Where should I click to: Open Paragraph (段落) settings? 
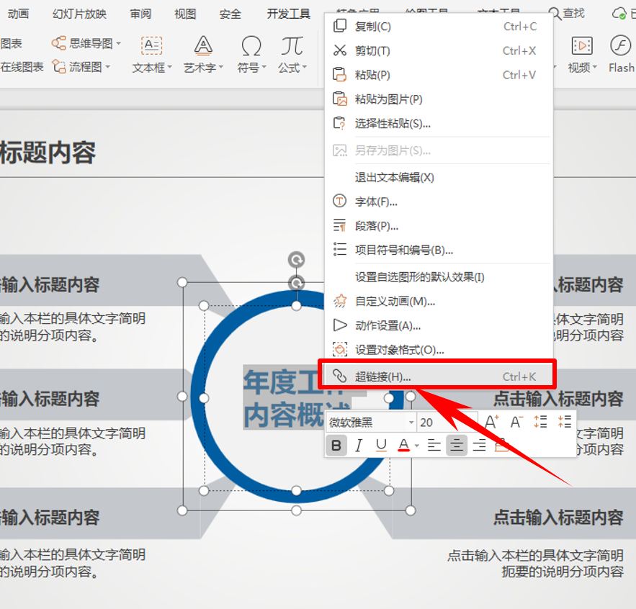(x=439, y=226)
